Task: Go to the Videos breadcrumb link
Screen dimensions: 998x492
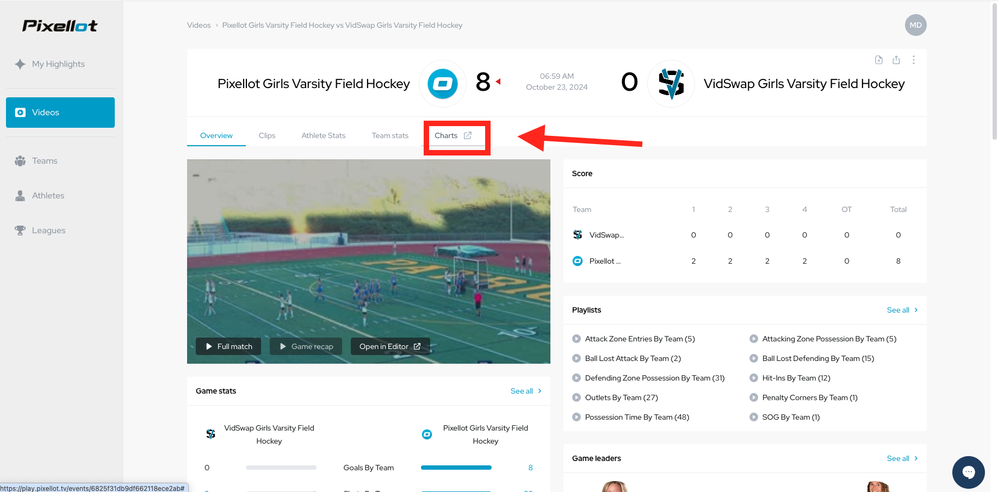Action: click(x=199, y=25)
